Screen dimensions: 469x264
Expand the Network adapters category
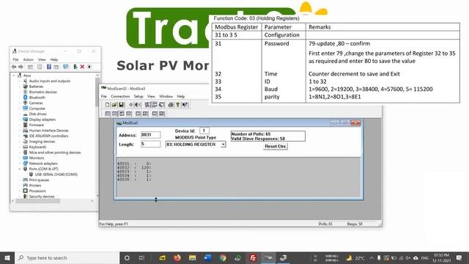pyautogui.click(x=20, y=164)
